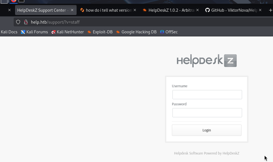Click the Google Hacking DB bookmark icon
273x162 pixels.
point(118,32)
